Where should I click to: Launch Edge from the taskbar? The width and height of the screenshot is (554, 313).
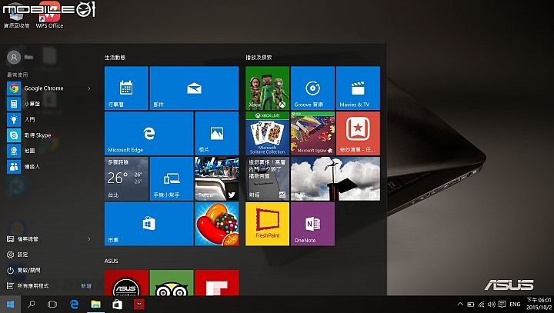click(74, 305)
